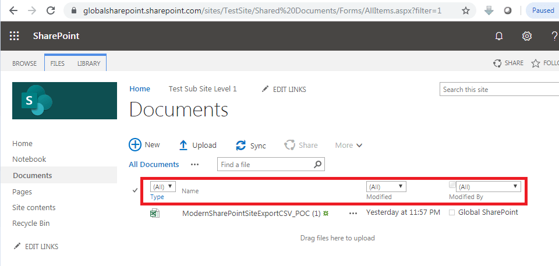559x266 pixels.
Task: Click the Upload button
Action: [197, 145]
